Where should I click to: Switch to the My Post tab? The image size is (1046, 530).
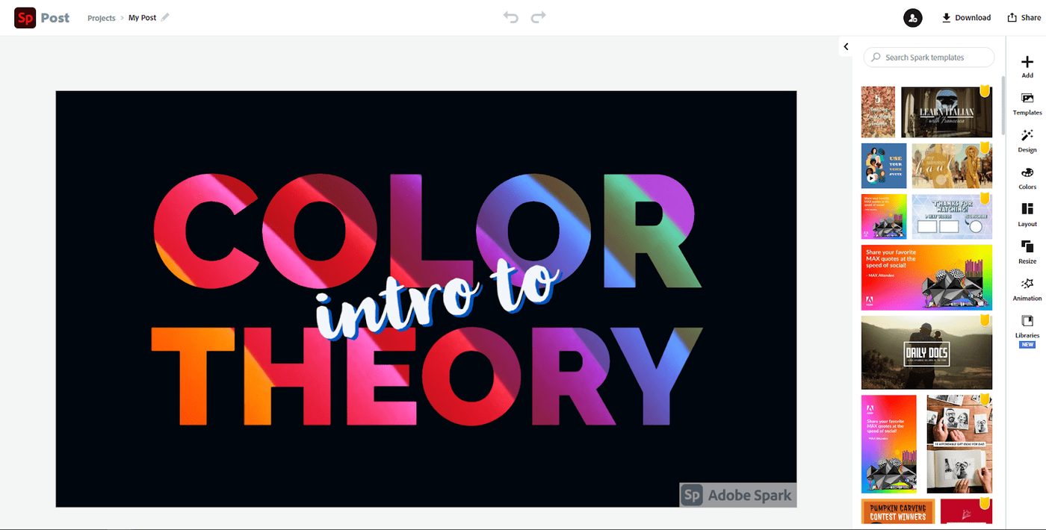142,17
